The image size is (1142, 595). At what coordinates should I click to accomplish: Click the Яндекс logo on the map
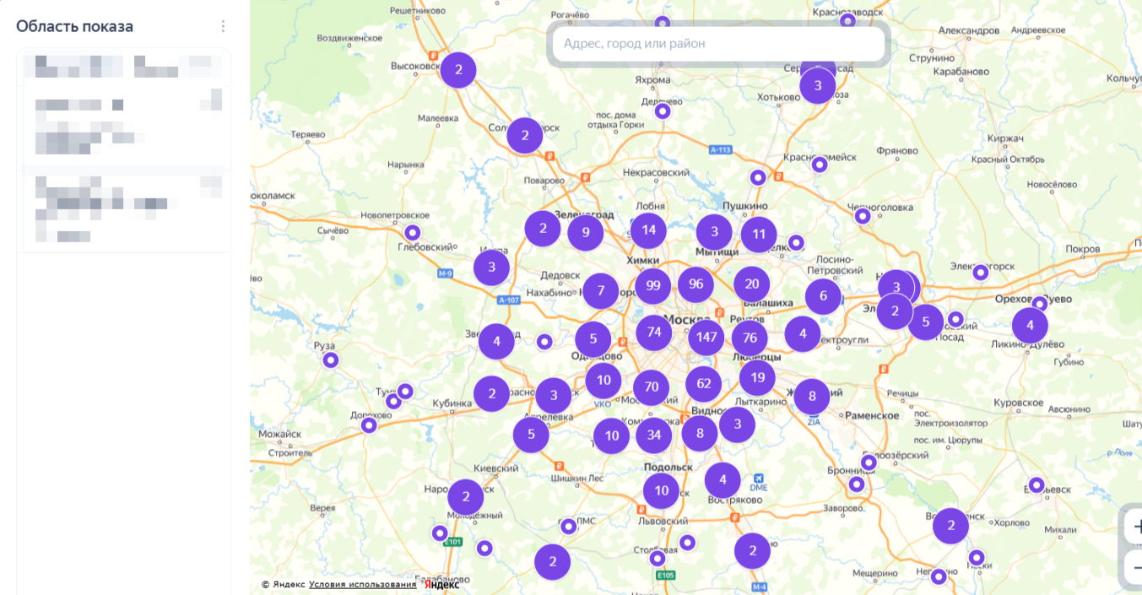click(441, 584)
